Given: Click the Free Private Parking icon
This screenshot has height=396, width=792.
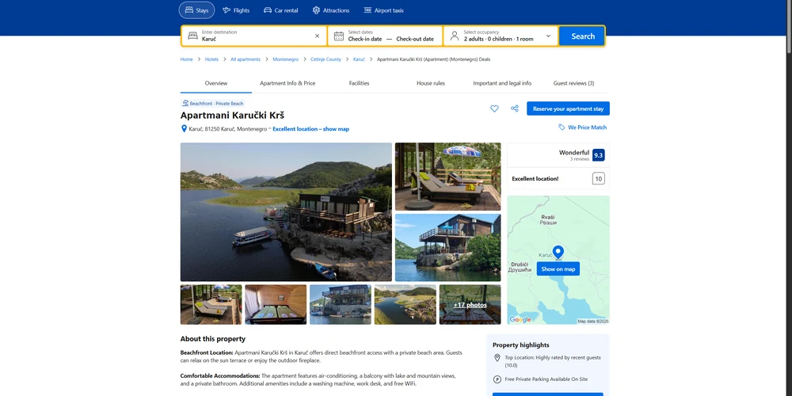Looking at the screenshot, I should tap(497, 379).
